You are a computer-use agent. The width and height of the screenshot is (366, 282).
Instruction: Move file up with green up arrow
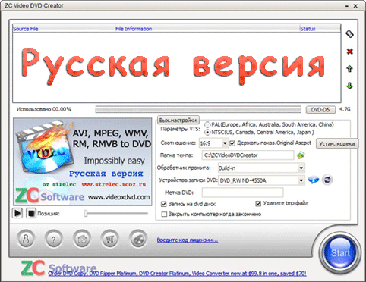pyautogui.click(x=349, y=68)
